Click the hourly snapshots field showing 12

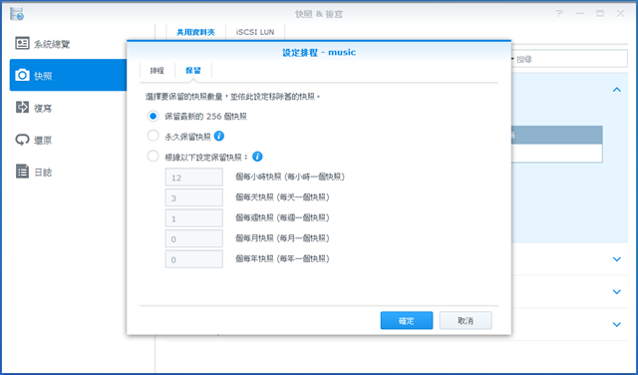tap(194, 178)
